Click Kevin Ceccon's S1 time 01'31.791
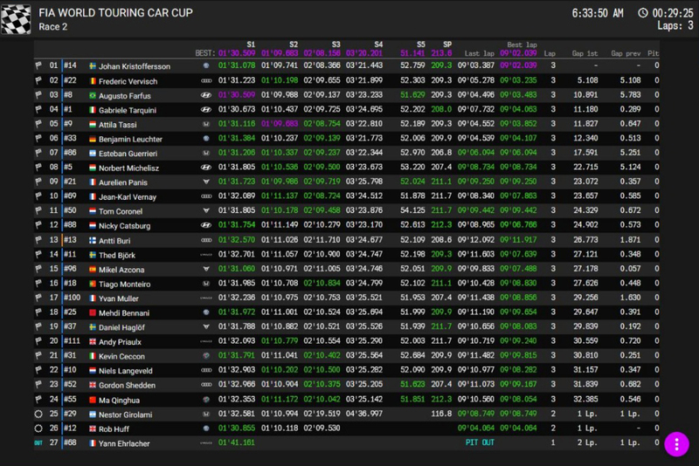 click(x=237, y=356)
